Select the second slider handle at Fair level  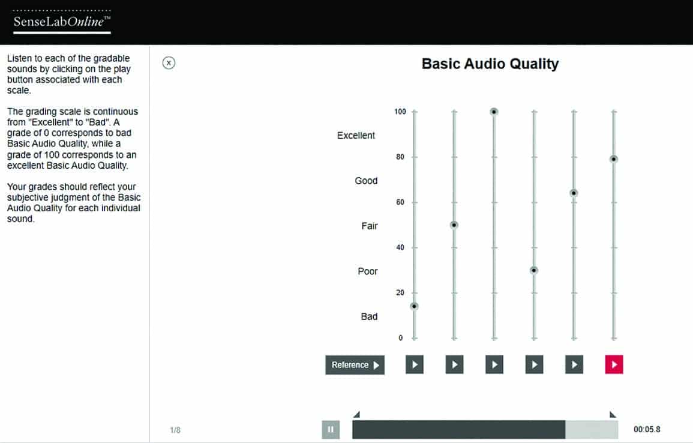pyautogui.click(x=454, y=225)
